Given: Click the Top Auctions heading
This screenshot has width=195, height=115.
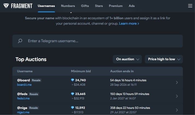Looking at the screenshot, I should pos(31,59).
